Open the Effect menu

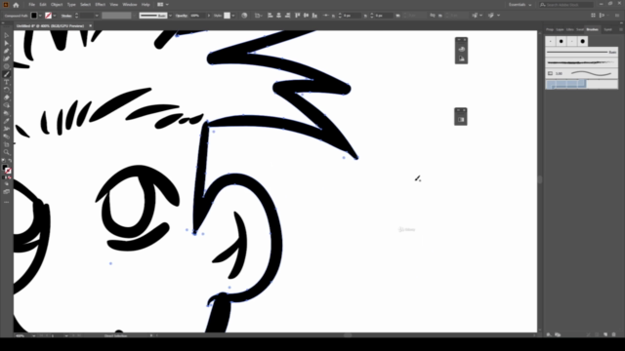coord(100,5)
